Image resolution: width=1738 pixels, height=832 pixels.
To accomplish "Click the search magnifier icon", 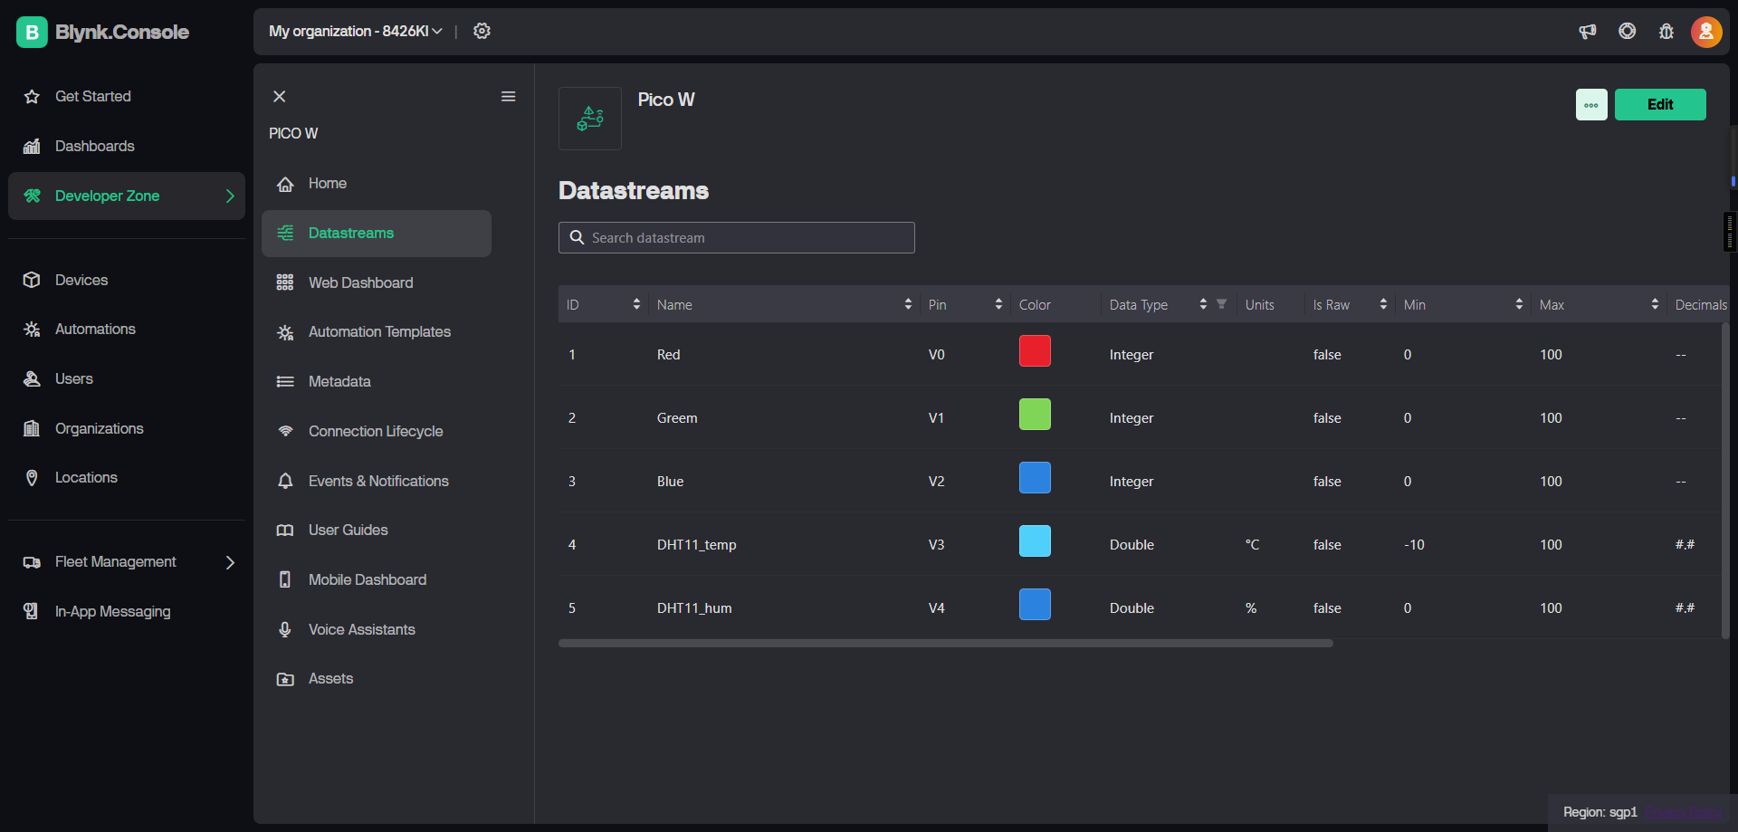I will [577, 237].
